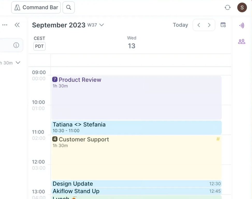Open the 30m duration dropdown
Viewport: 252px width, 199px height.
click(x=18, y=62)
